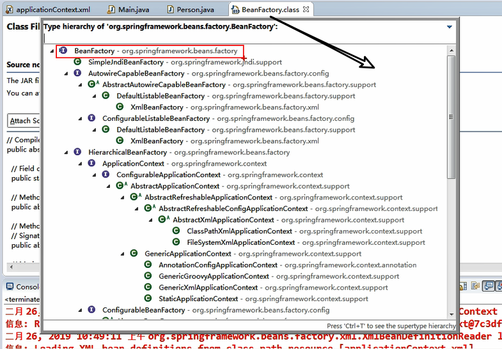Click the GenericXmlApplicationContext class icon
502x349 pixels.
pyautogui.click(x=148, y=287)
